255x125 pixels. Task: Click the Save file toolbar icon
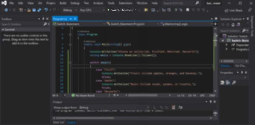coord(34,10)
